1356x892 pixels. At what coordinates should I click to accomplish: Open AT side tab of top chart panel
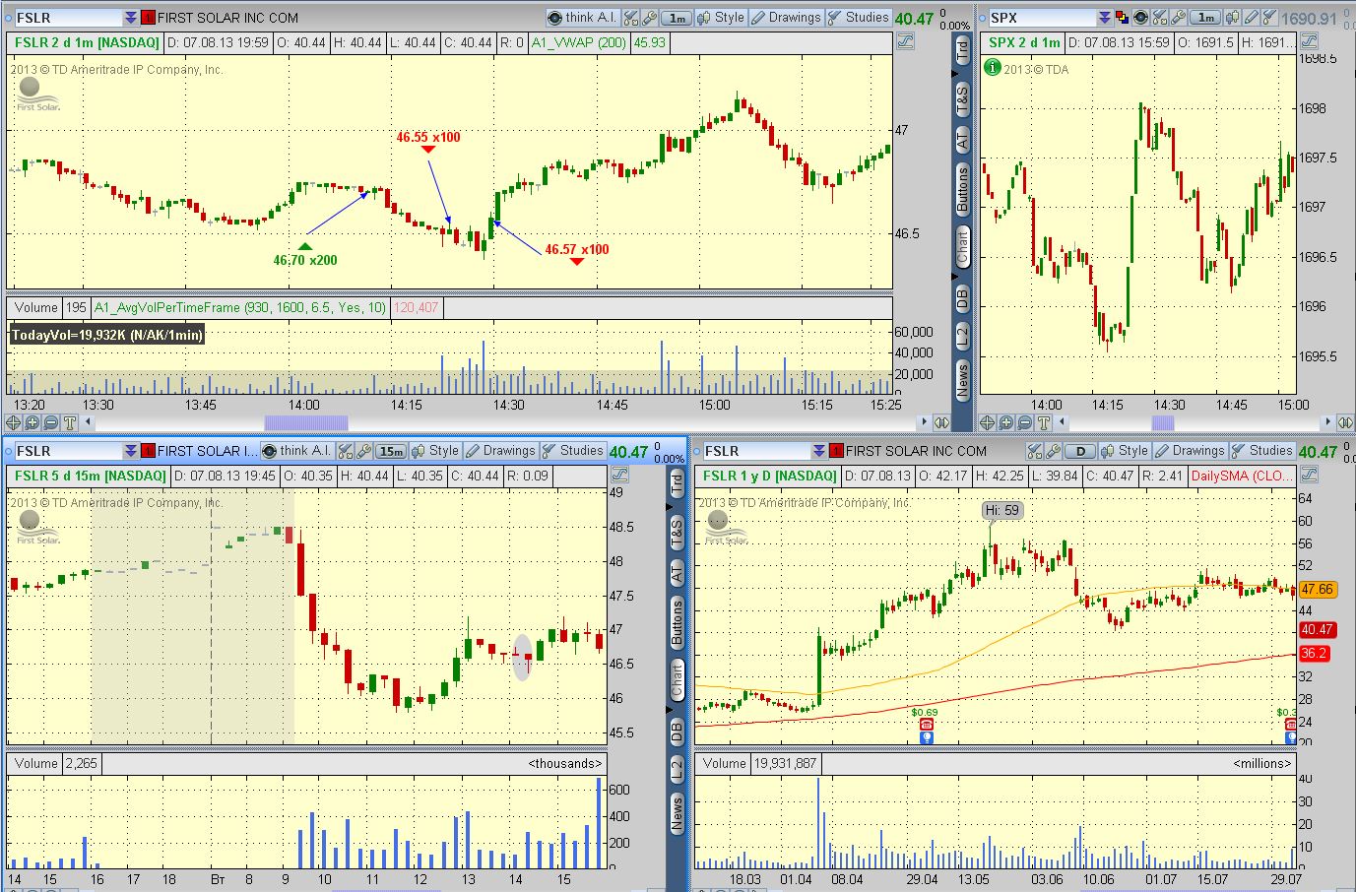tap(962, 141)
